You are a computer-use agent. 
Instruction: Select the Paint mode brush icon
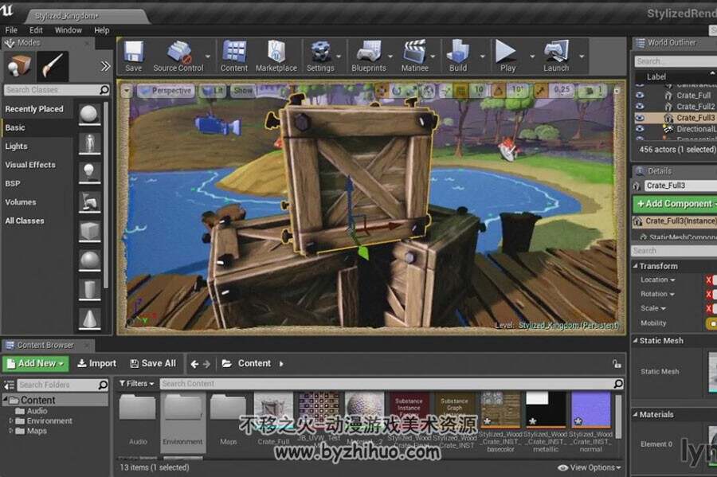53,67
